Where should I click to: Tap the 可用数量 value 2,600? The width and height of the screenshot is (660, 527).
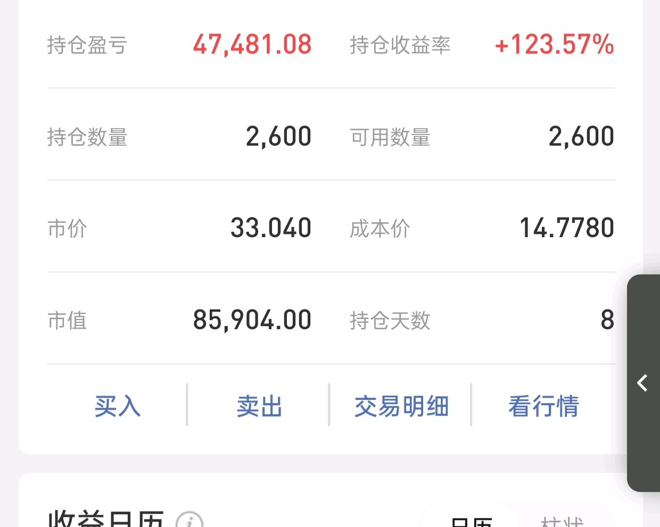pyautogui.click(x=581, y=137)
